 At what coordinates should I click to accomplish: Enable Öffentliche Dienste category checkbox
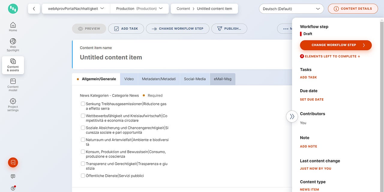tap(83, 176)
